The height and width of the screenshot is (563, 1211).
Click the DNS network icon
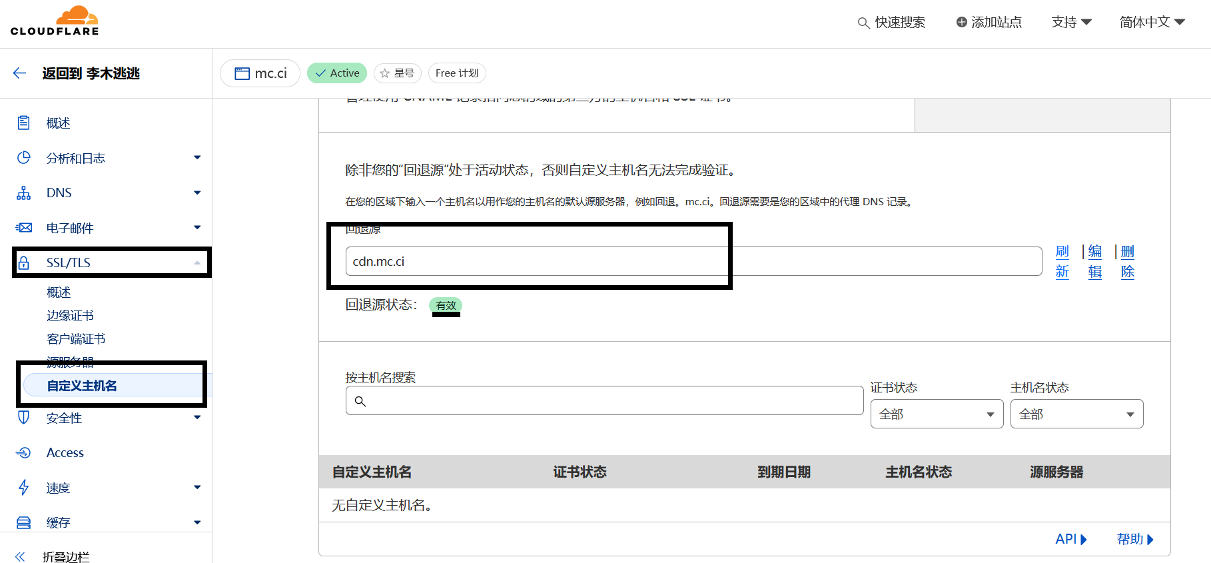pos(24,193)
